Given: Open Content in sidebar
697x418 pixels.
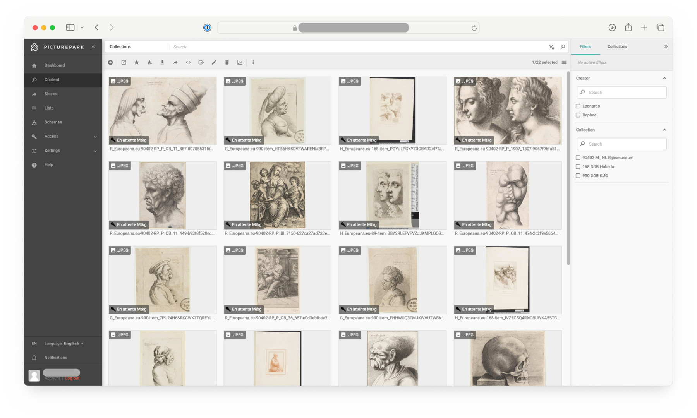Looking at the screenshot, I should point(63,80).
